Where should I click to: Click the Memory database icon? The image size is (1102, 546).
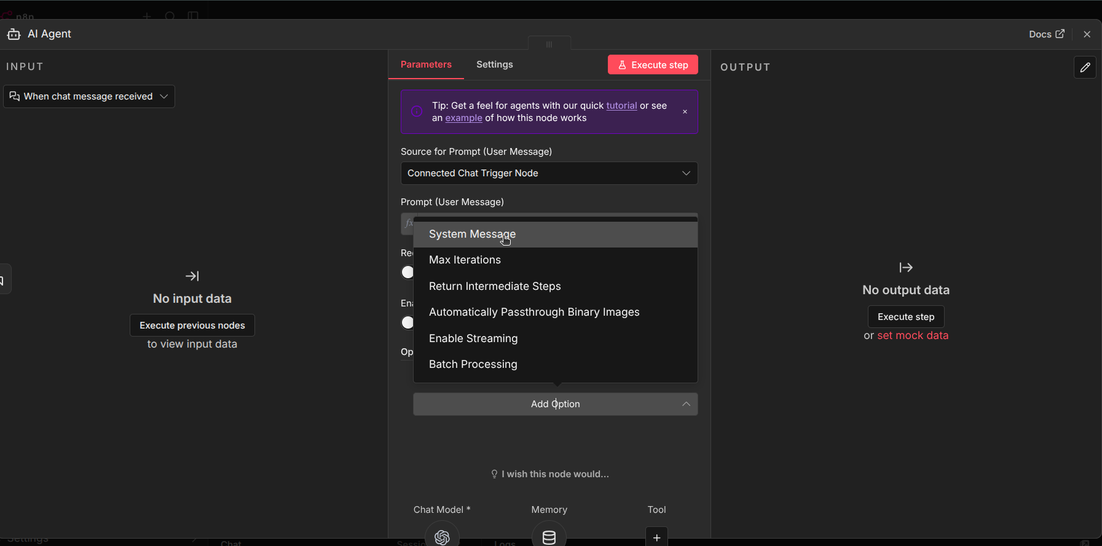549,537
